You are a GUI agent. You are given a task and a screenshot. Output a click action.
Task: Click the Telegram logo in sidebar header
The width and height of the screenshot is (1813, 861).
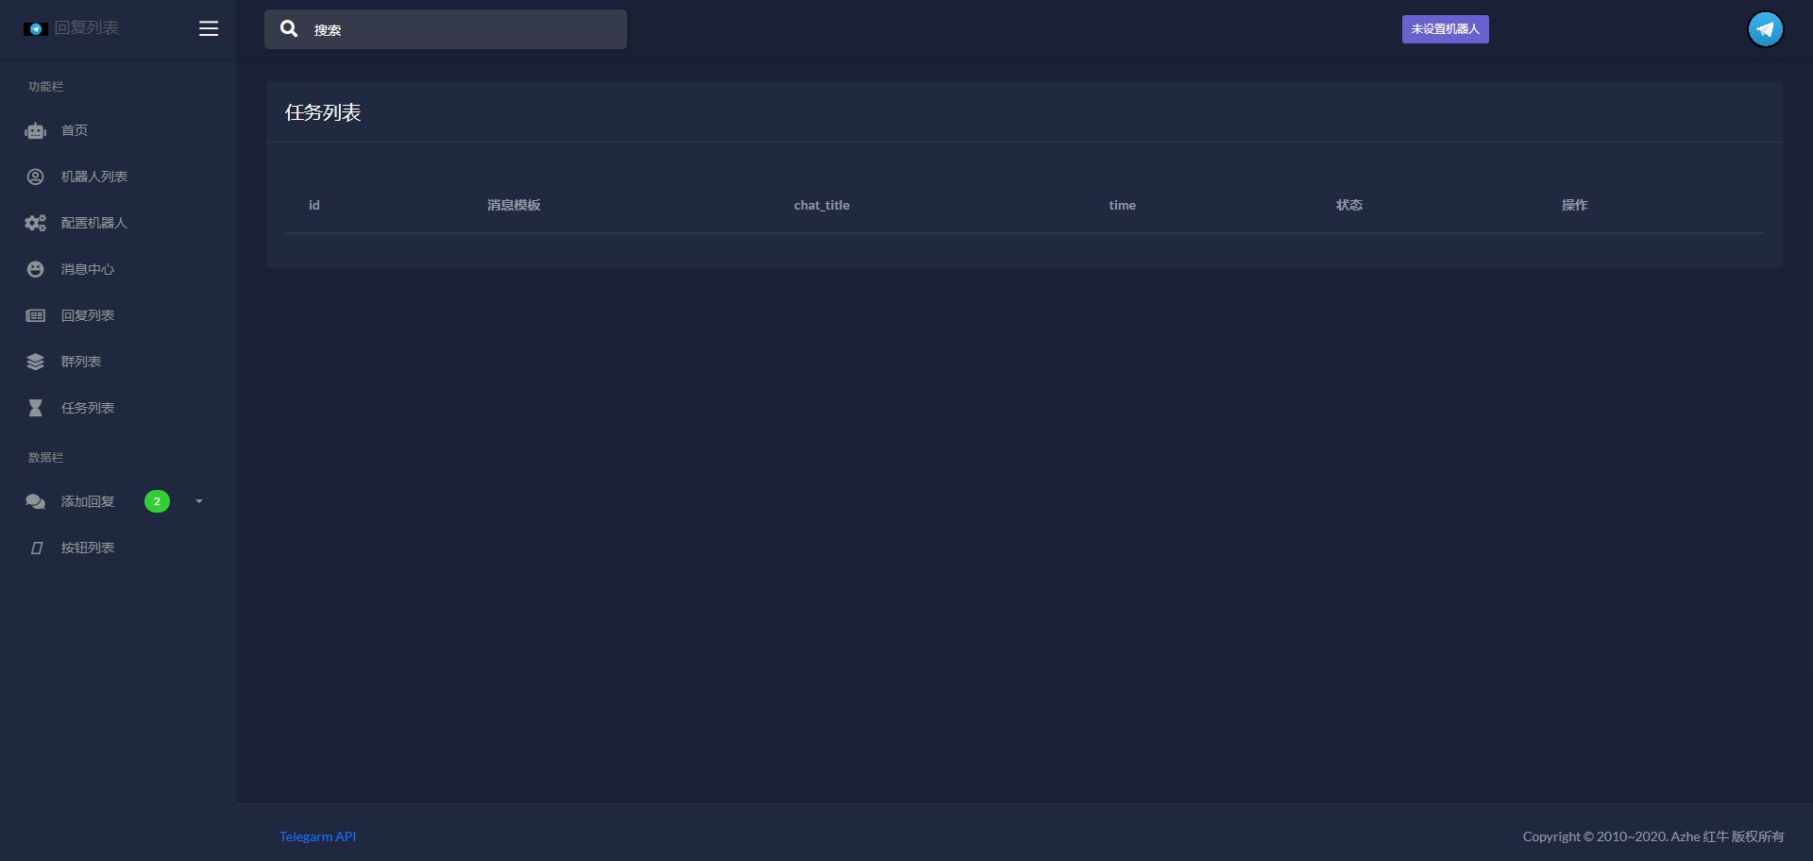(x=36, y=29)
